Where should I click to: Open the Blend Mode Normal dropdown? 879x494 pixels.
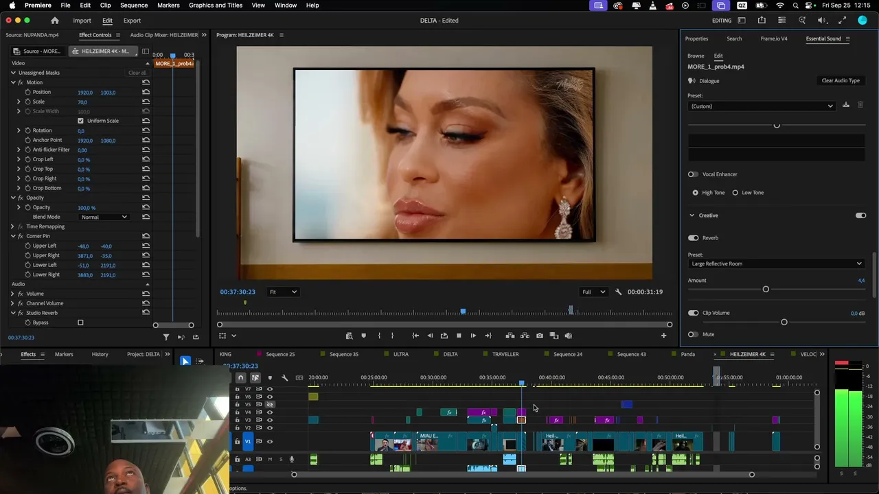(104, 217)
